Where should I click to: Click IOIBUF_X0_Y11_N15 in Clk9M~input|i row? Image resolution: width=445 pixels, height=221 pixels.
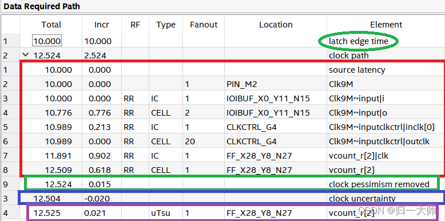click(x=268, y=98)
